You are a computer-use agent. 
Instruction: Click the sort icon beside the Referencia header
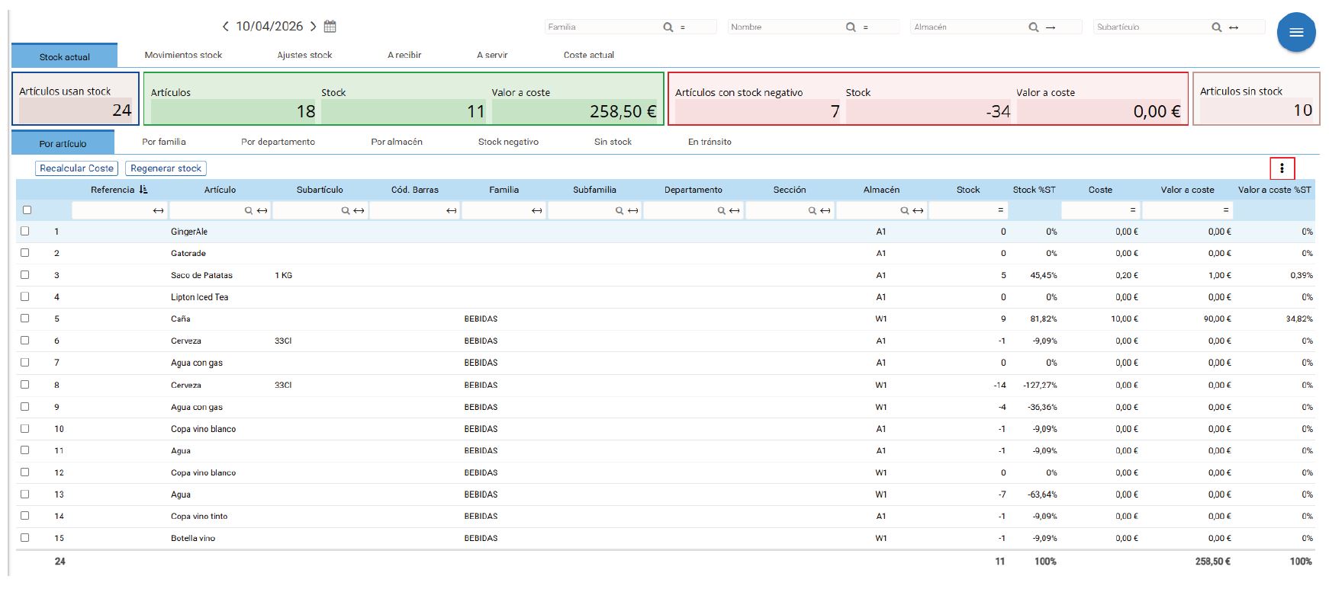143,190
